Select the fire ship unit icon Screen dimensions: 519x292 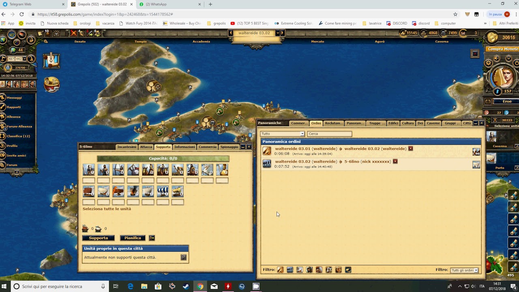point(133,191)
